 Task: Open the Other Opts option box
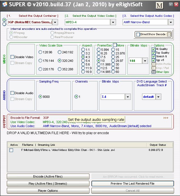154,72
